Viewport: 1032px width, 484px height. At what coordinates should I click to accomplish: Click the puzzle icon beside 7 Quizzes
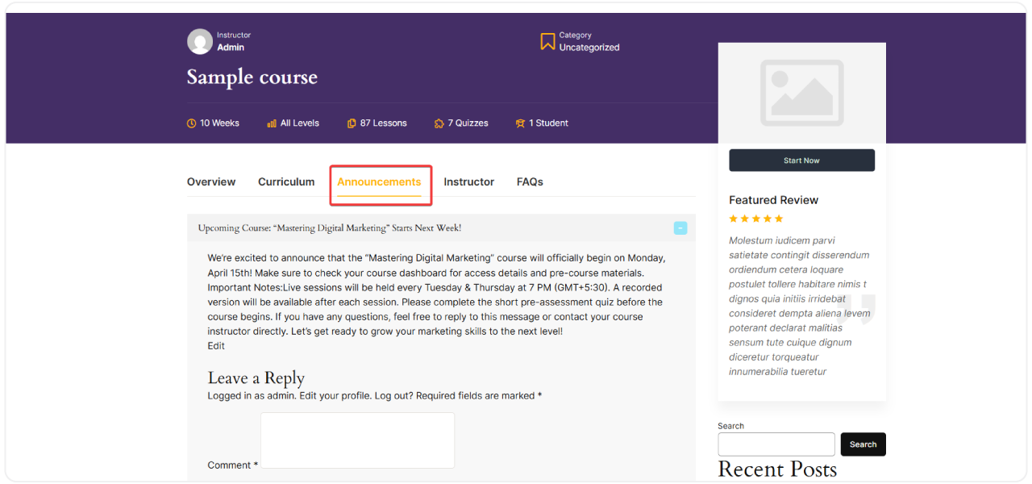[x=439, y=123]
